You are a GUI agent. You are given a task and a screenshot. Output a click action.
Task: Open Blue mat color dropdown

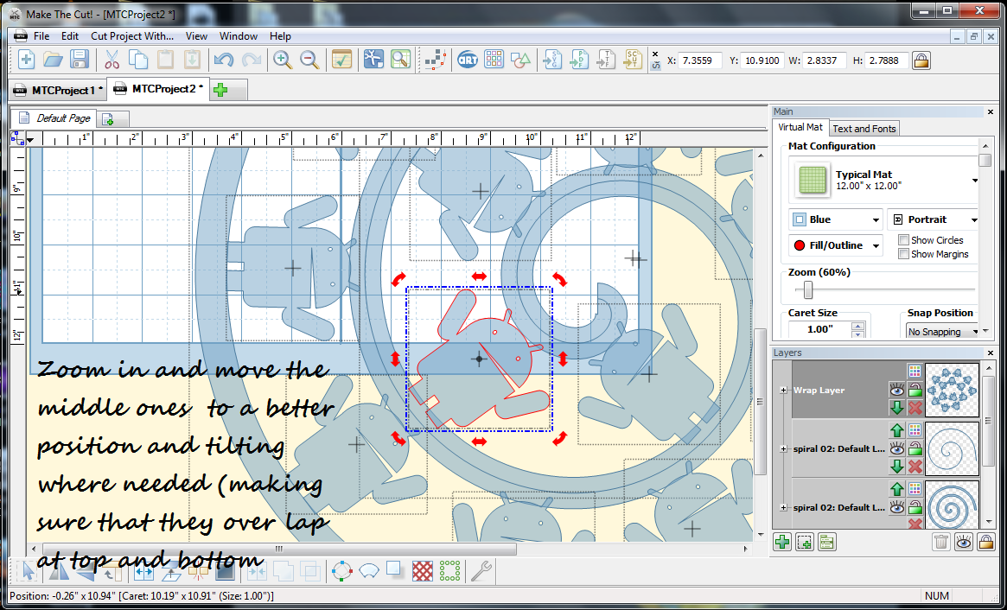836,219
